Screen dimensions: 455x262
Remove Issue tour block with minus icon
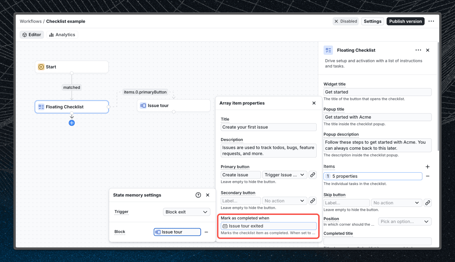206,232
